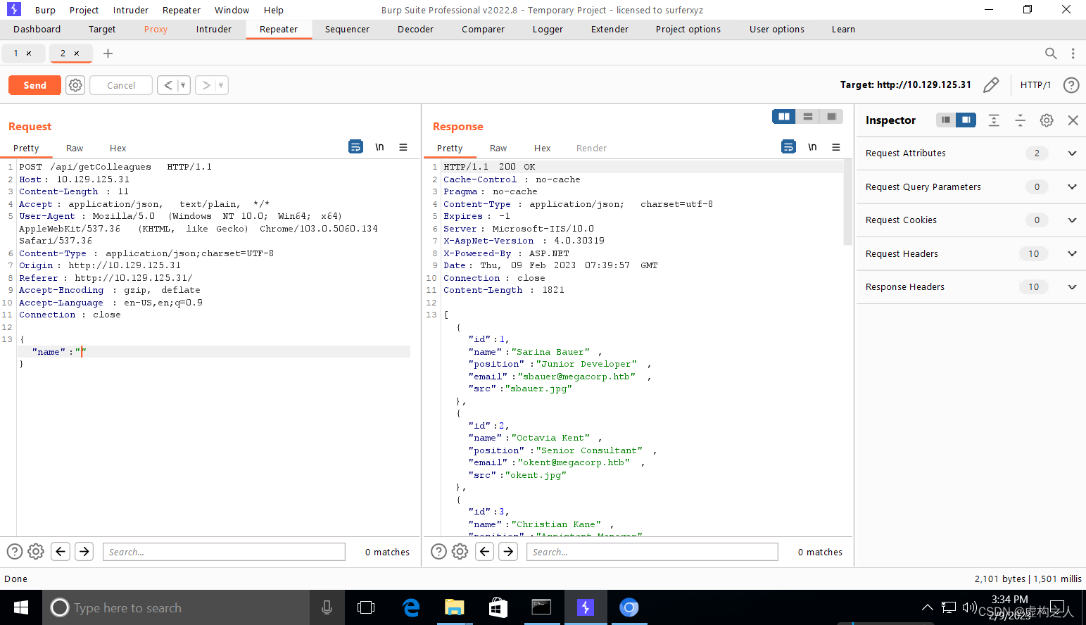
Task: Open the Logger main tab
Action: point(548,30)
